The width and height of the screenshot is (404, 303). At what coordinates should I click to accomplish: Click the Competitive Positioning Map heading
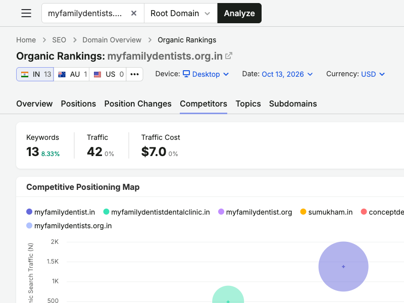click(x=83, y=187)
